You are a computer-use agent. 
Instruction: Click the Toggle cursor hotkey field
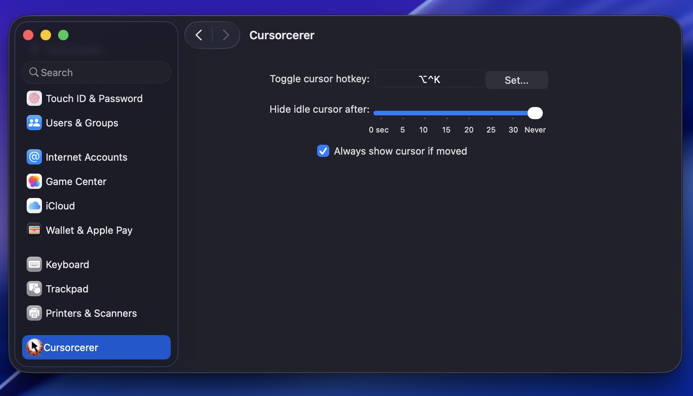pyautogui.click(x=429, y=79)
